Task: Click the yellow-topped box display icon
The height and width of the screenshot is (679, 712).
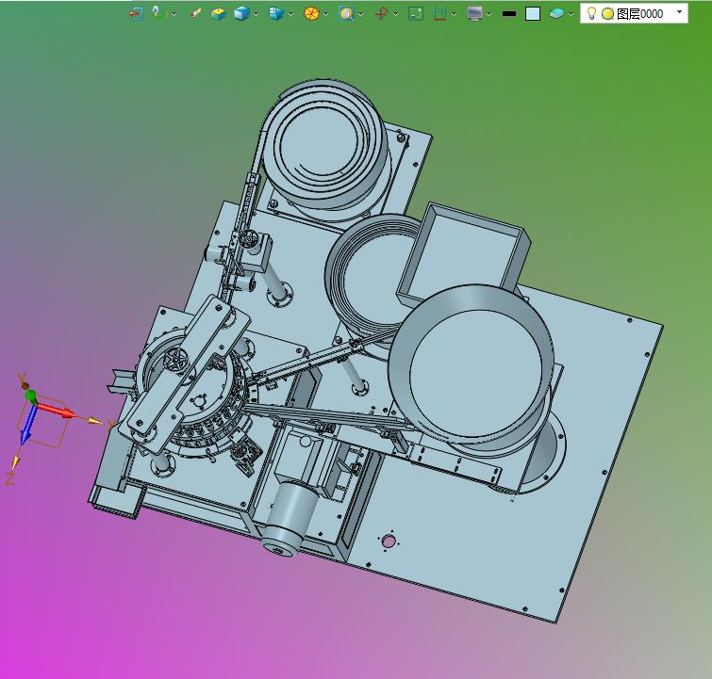Action: tap(219, 13)
